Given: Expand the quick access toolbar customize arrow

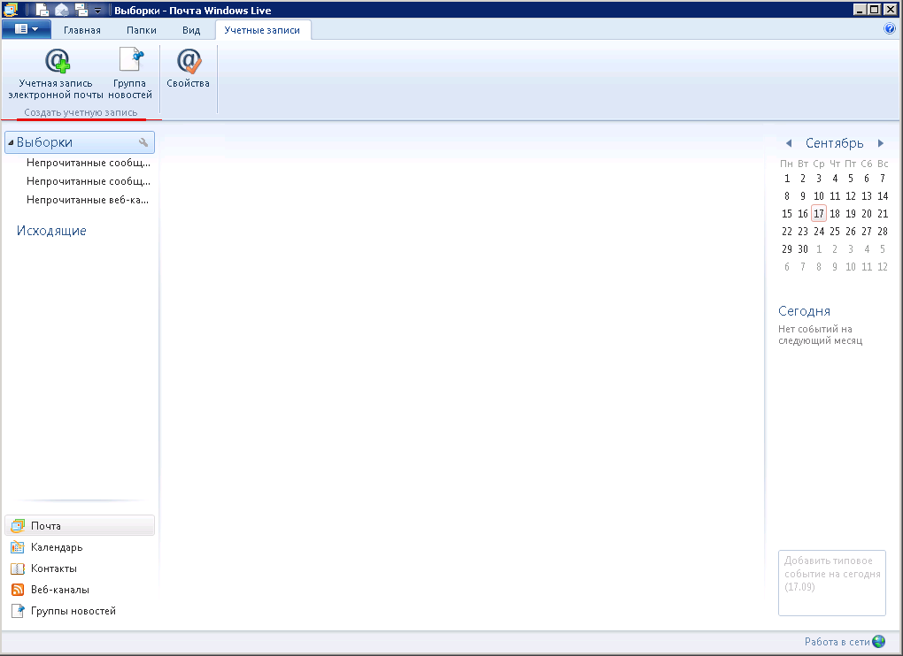Looking at the screenshot, I should click(98, 11).
